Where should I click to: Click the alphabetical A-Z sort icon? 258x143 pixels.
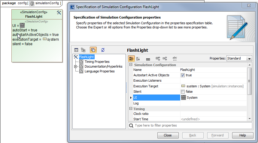[138, 58]
